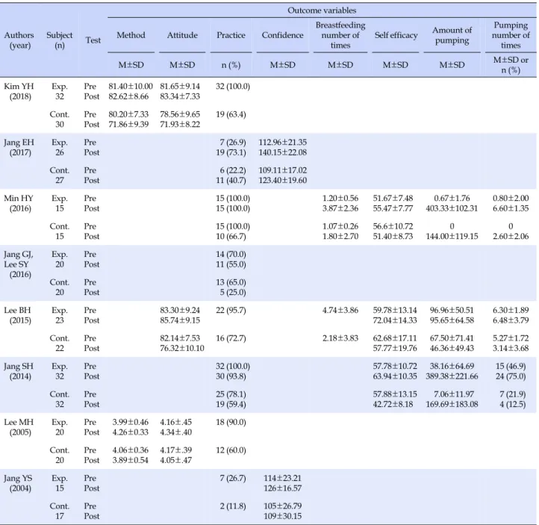Click the practice value 18 (90.0)
Image resolution: width=539 pixels, height=525 pixels.
point(231,423)
